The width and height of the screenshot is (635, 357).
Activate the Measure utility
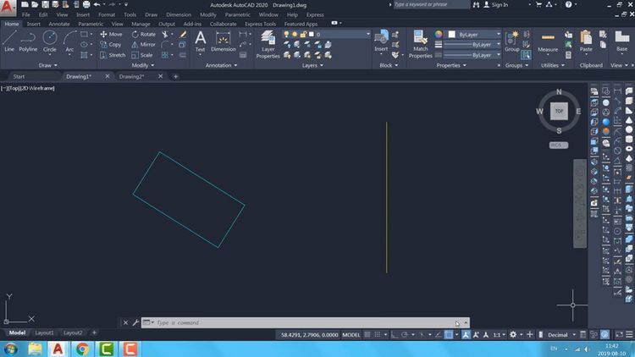[x=548, y=41]
